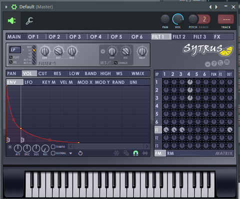Toggle envelope snap magnet icon
Image resolution: width=240 pixels, height=199 pixels.
[135, 153]
